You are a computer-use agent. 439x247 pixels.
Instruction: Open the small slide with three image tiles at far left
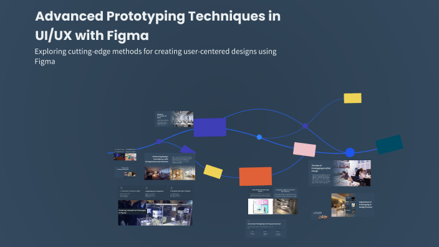pos(125,172)
